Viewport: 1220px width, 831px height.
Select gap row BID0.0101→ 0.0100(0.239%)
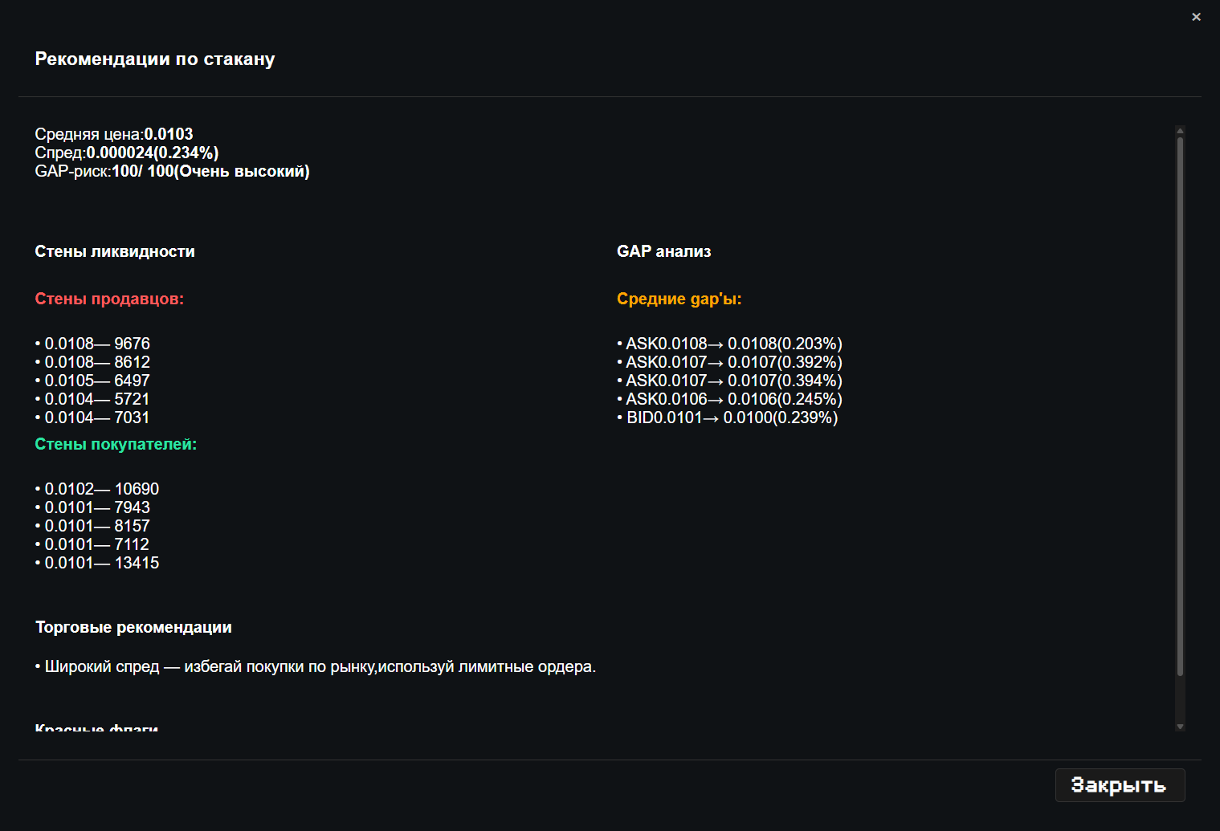[x=728, y=418]
